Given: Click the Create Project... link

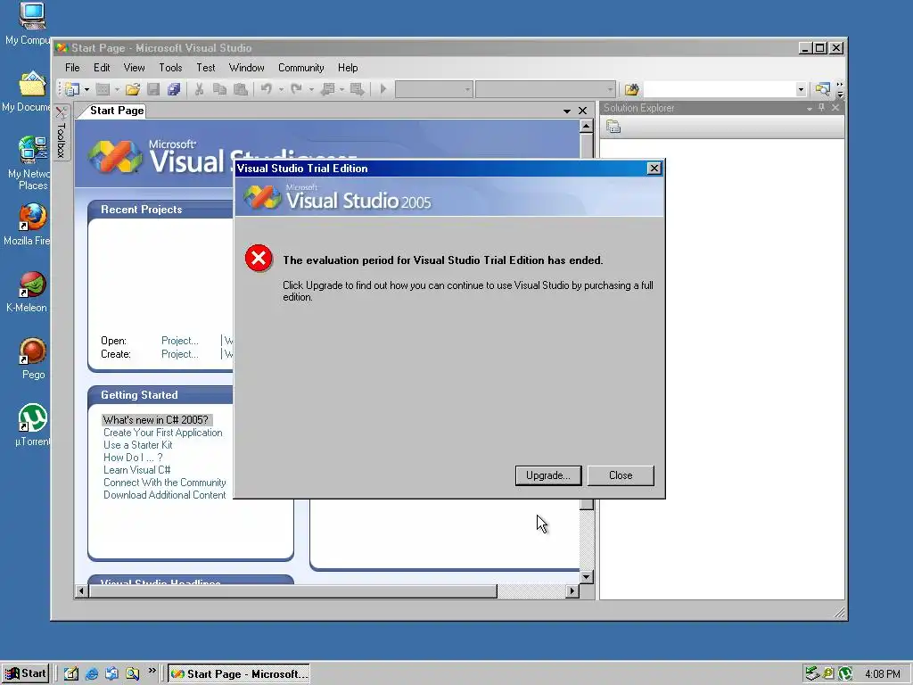Looking at the screenshot, I should [180, 354].
